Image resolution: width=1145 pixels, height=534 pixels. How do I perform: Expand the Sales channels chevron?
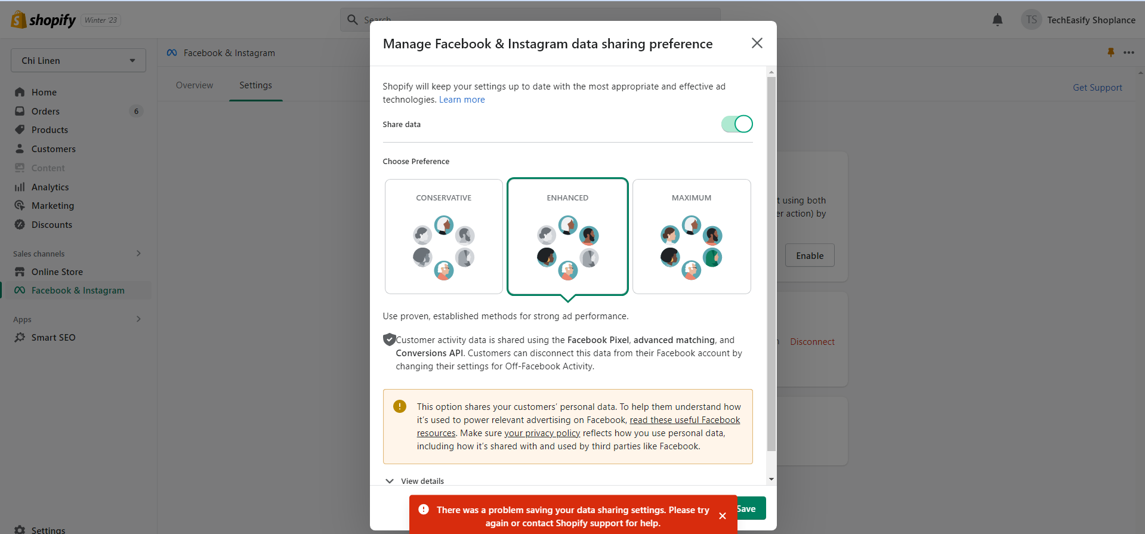(138, 254)
